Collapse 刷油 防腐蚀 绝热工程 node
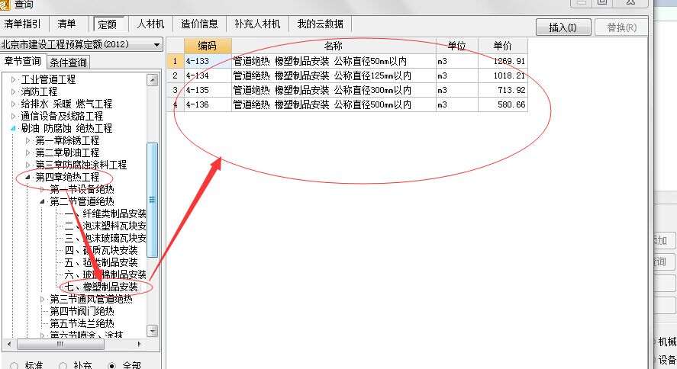The width and height of the screenshot is (677, 369). coord(14,128)
